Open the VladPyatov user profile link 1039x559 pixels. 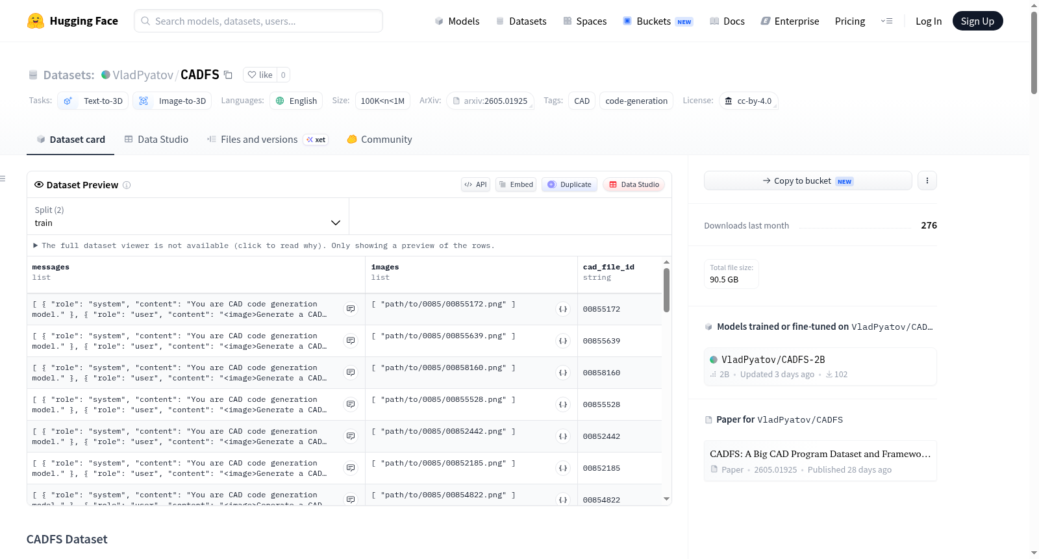(143, 75)
